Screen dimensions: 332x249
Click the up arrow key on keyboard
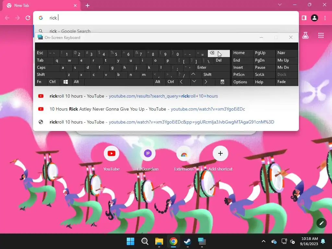pyautogui.click(x=193, y=74)
